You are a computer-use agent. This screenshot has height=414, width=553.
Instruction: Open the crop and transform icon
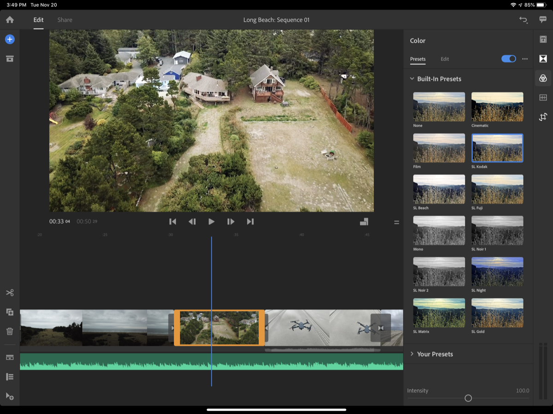coord(543,117)
